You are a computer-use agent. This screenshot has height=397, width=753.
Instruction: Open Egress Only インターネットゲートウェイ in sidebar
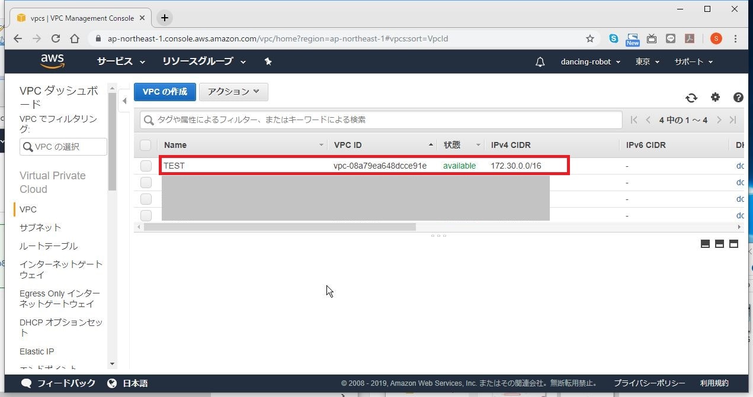pos(60,299)
